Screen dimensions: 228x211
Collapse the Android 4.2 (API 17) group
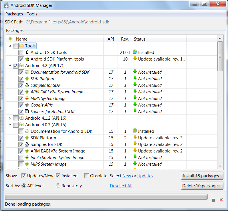[10, 66]
